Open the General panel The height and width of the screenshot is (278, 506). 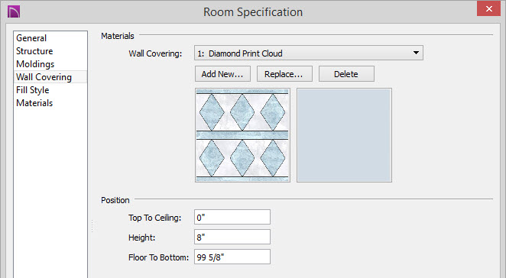tap(31, 38)
